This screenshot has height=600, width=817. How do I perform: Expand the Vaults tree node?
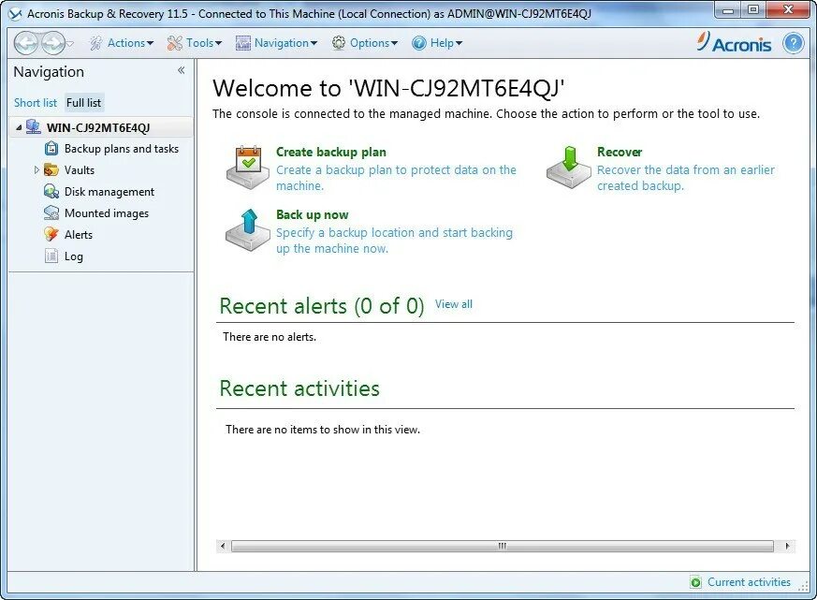36,170
